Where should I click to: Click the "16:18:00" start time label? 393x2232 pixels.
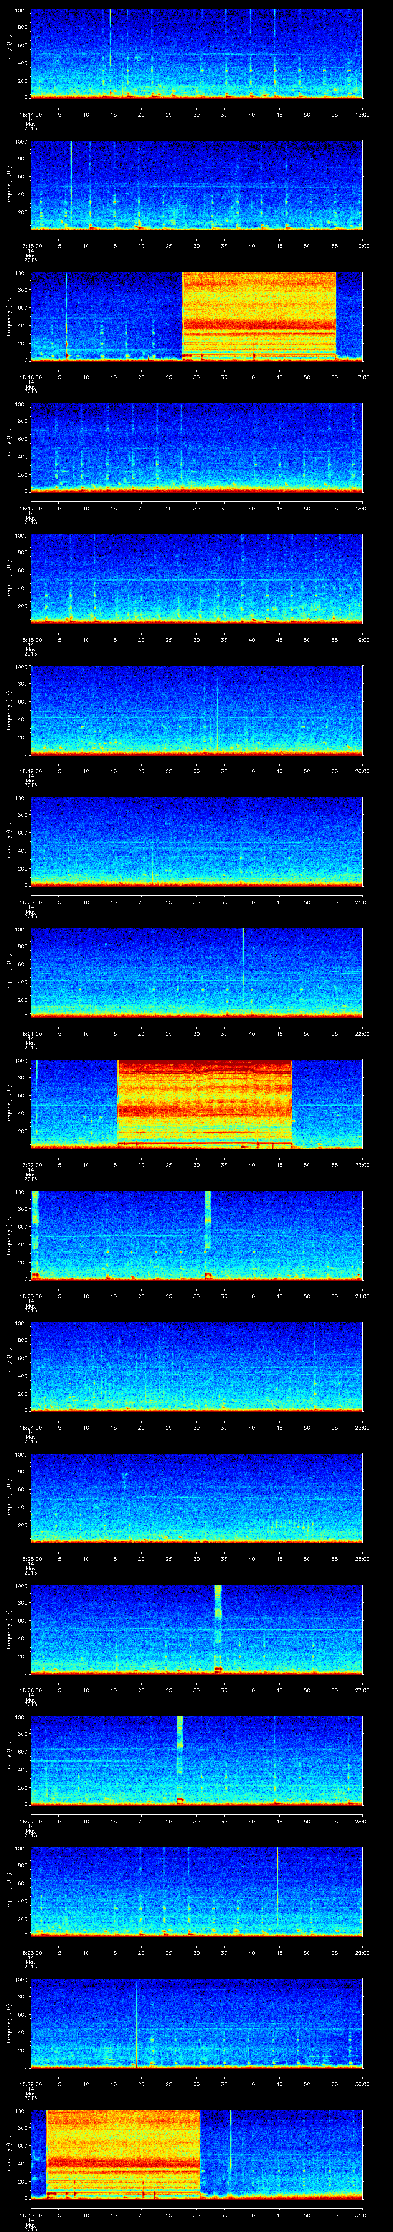31,639
